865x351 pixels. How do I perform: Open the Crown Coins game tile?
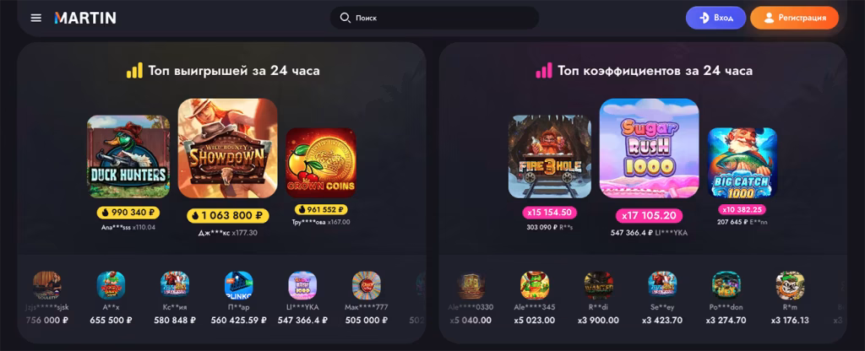pyautogui.click(x=320, y=163)
